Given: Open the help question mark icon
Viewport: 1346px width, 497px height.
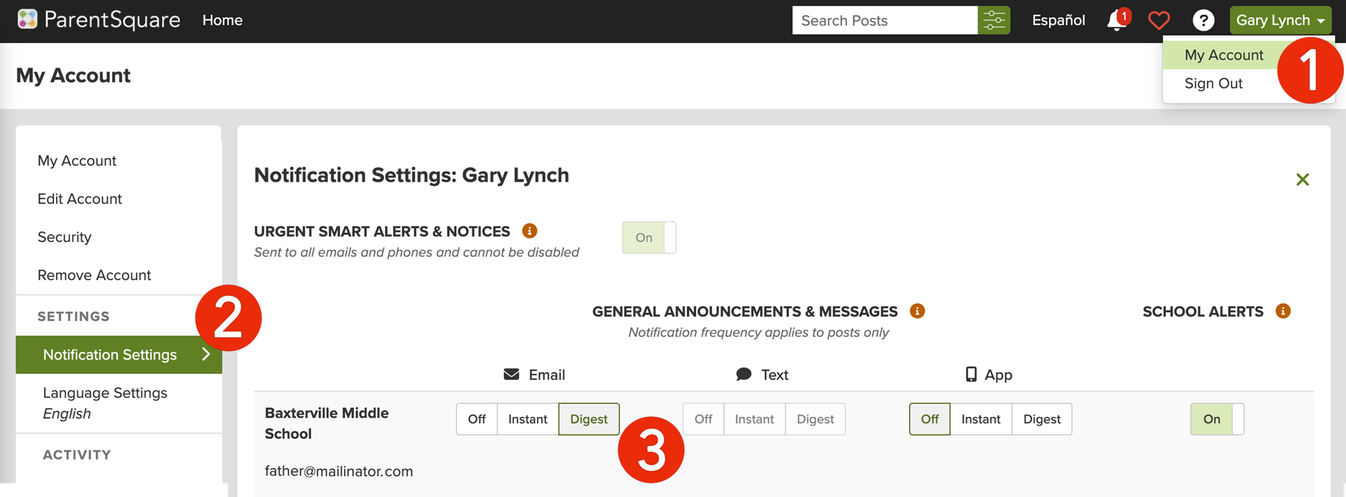Looking at the screenshot, I should tap(1203, 20).
